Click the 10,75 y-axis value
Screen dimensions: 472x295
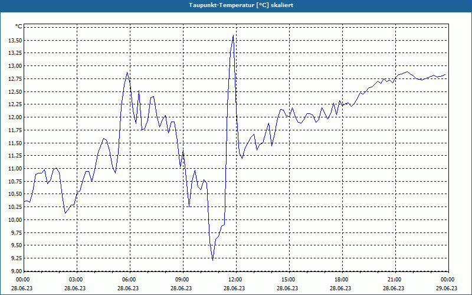(x=16, y=181)
